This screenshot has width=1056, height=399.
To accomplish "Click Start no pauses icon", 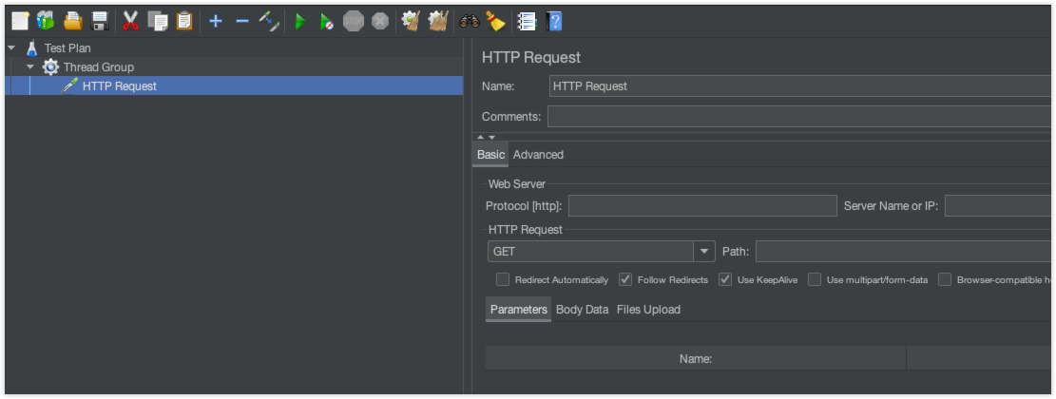I will click(x=327, y=22).
